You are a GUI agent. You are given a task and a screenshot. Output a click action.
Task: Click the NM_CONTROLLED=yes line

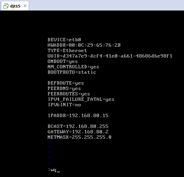(73, 67)
